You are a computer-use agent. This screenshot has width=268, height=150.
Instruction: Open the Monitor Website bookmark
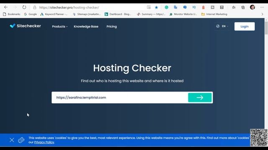pos(183,14)
